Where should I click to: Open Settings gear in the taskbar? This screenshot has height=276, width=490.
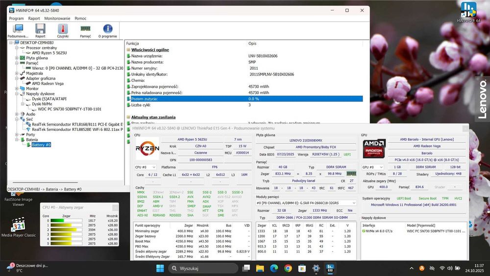pyautogui.click(x=316, y=268)
